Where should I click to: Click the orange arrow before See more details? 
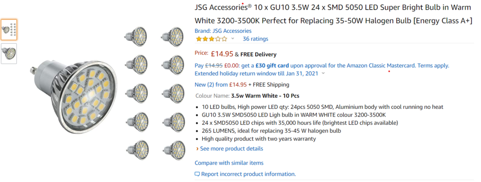[197, 149]
